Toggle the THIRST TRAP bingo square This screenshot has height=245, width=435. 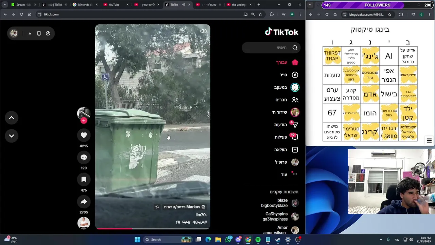(x=332, y=56)
